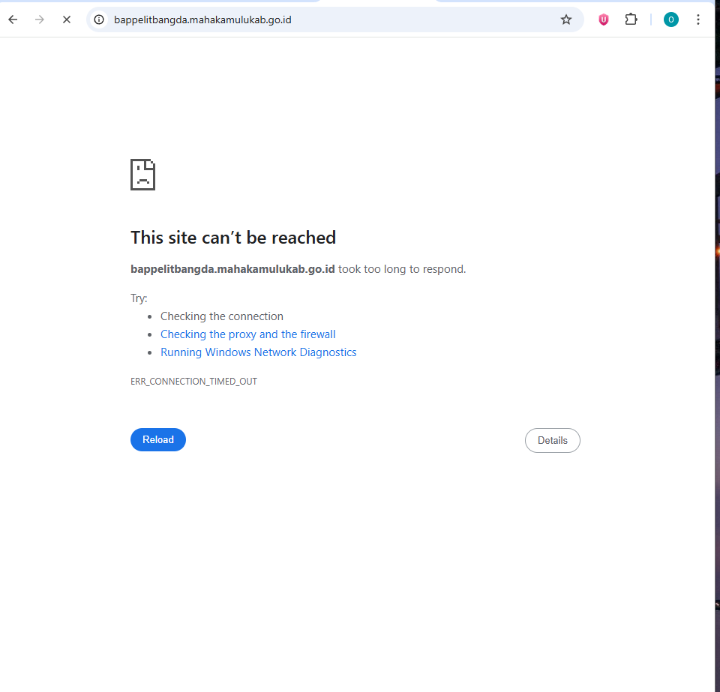
Task: Click the Checking the connection suggestion text
Action: tap(222, 316)
